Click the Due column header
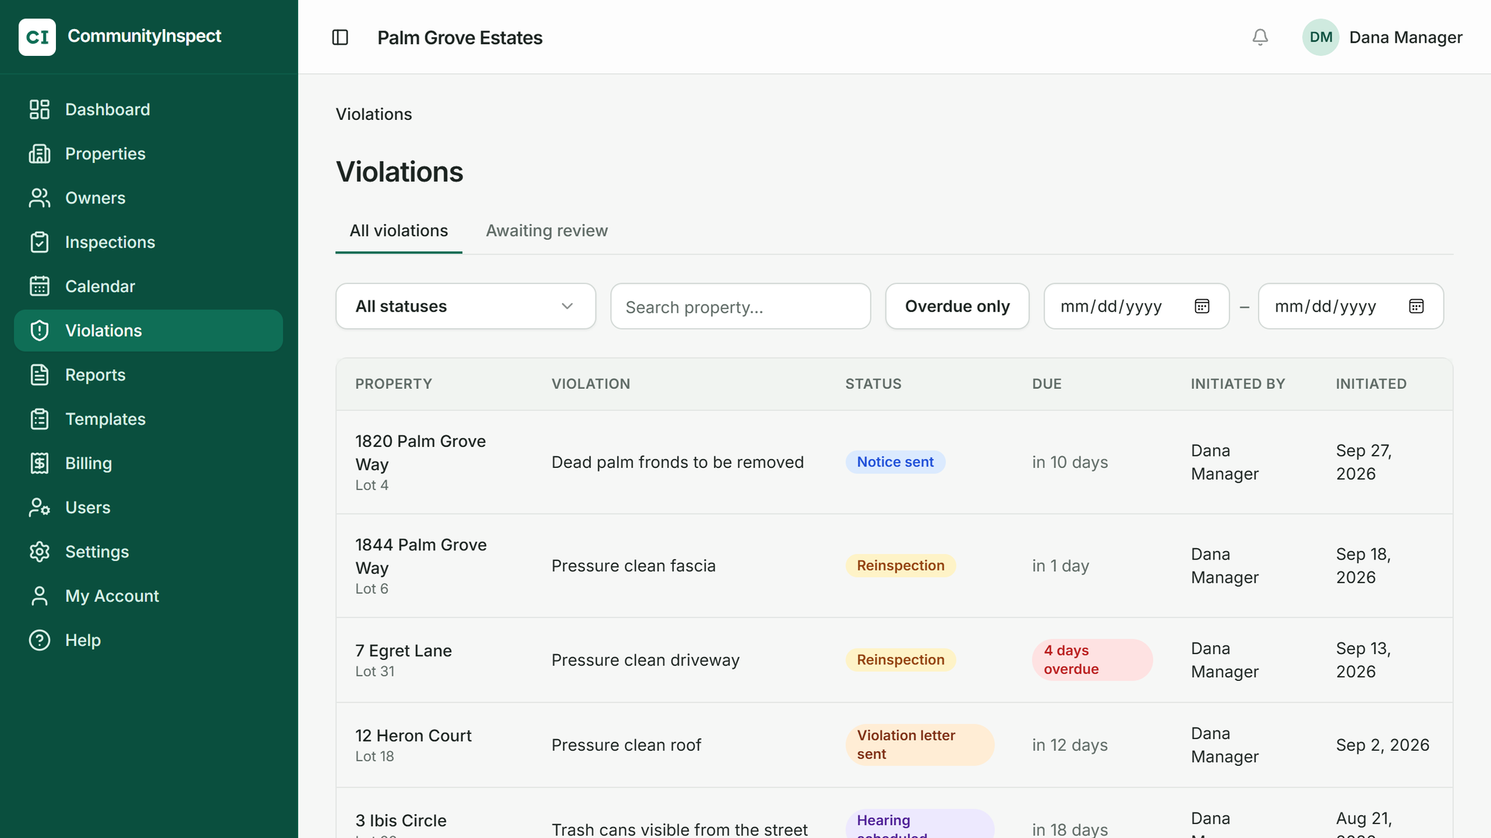Screen dimensions: 1491x838 tap(1046, 384)
